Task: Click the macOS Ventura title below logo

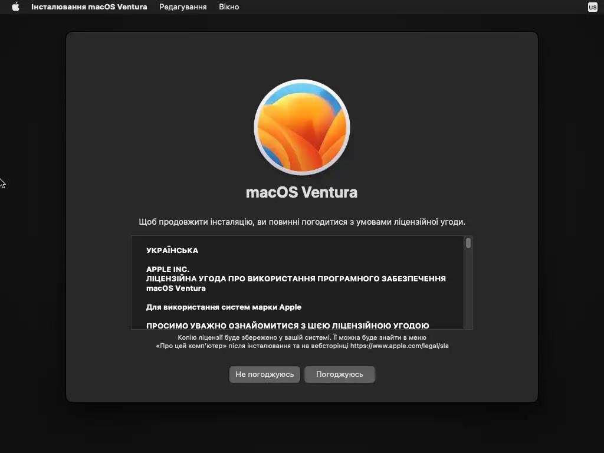Action: [301, 192]
